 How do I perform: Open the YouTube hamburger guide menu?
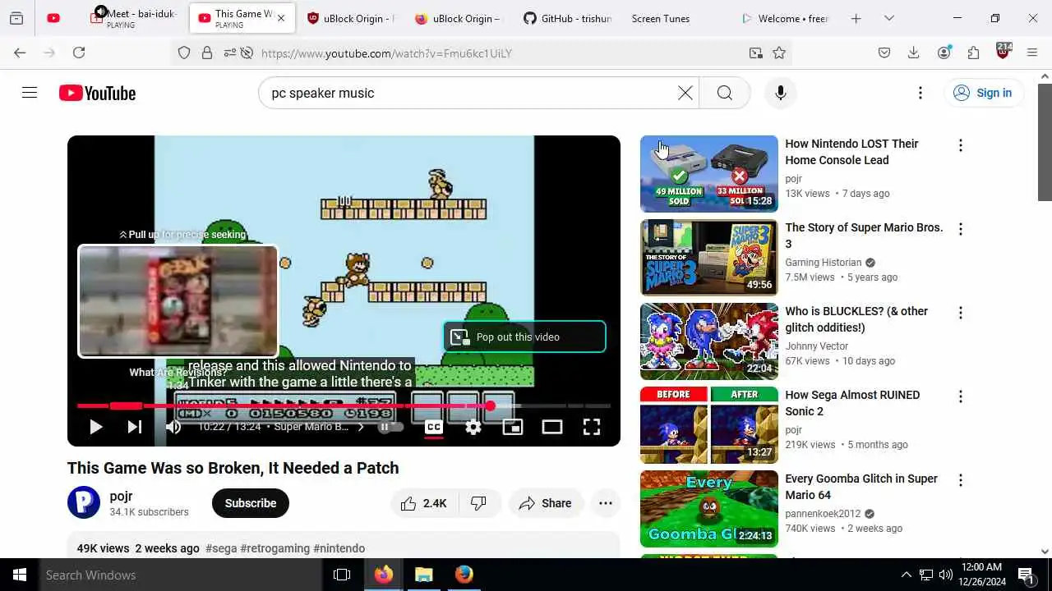(x=30, y=93)
